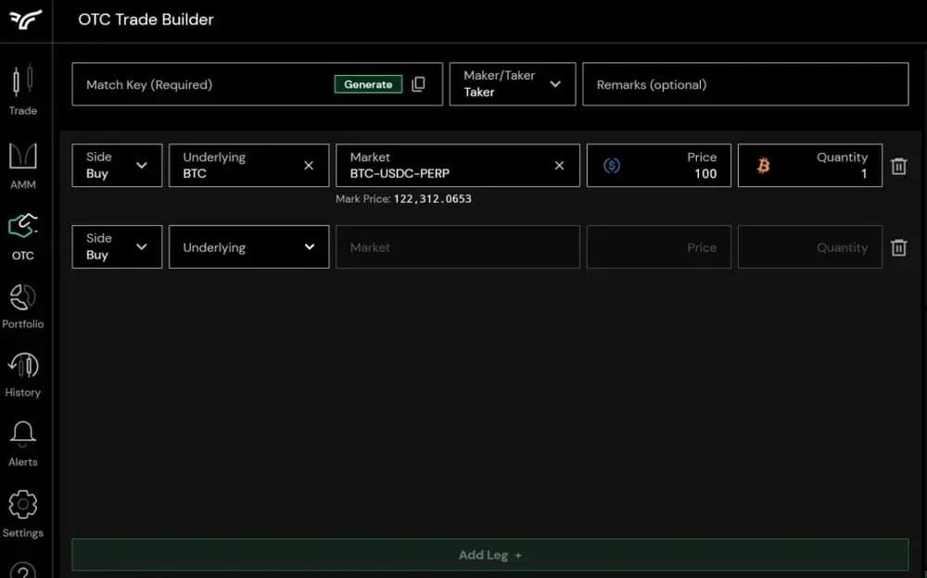The width and height of the screenshot is (927, 578).
Task: Open the Trade section in the sidebar
Action: point(22,90)
